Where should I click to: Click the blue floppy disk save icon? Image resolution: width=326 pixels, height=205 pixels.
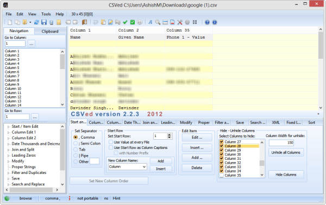[x=44, y=22]
